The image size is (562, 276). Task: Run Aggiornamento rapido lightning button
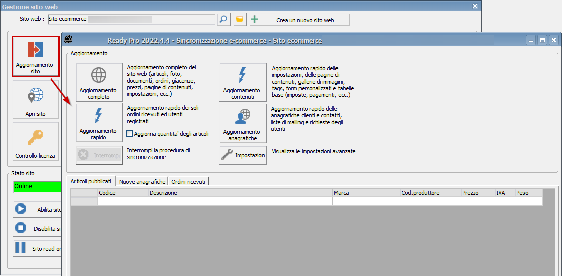tap(99, 123)
